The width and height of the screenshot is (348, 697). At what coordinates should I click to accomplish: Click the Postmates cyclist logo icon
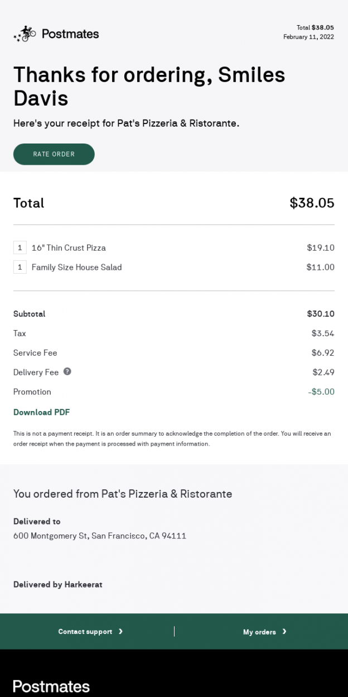click(x=25, y=34)
